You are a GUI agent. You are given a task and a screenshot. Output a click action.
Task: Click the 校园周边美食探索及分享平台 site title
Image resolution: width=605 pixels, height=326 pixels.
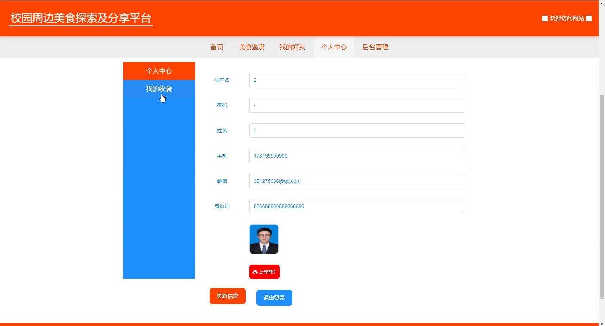click(x=81, y=18)
